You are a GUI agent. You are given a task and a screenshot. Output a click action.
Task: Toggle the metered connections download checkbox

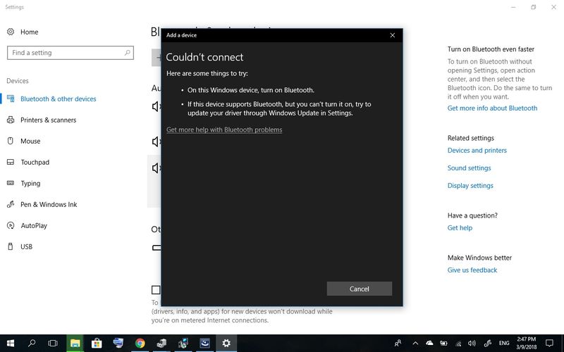coord(156,289)
